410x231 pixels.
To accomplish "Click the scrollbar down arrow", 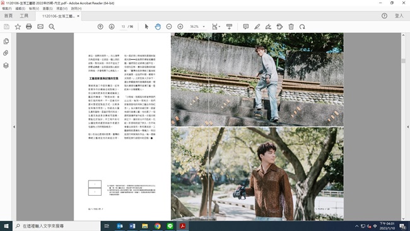I will pyautogui.click(x=404, y=219).
